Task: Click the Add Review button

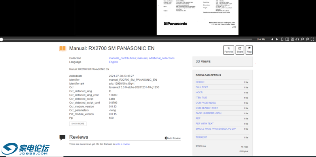Action: click(x=173, y=138)
